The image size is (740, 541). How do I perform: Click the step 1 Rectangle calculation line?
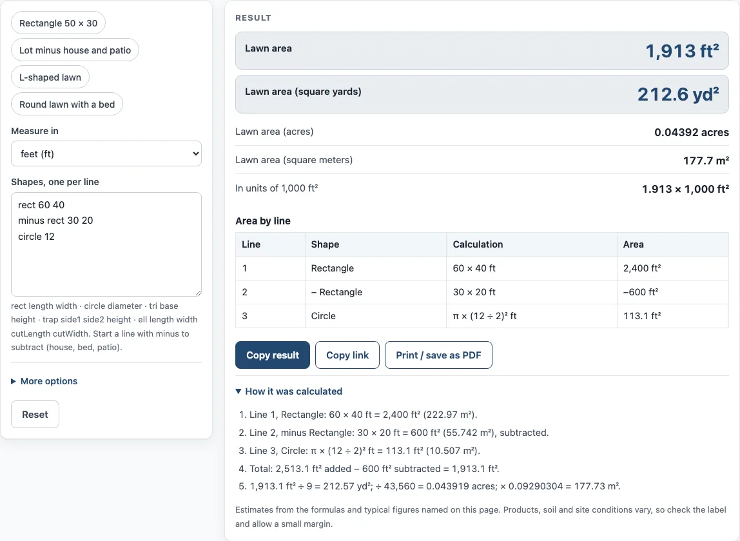click(x=364, y=415)
